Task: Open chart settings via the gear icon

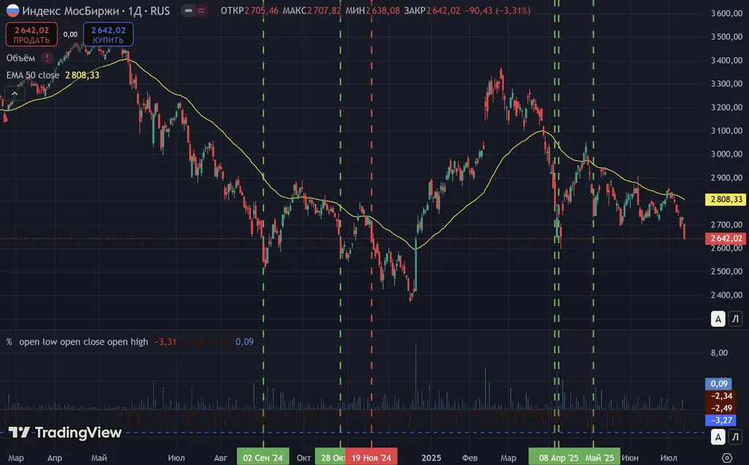Action: click(x=726, y=458)
